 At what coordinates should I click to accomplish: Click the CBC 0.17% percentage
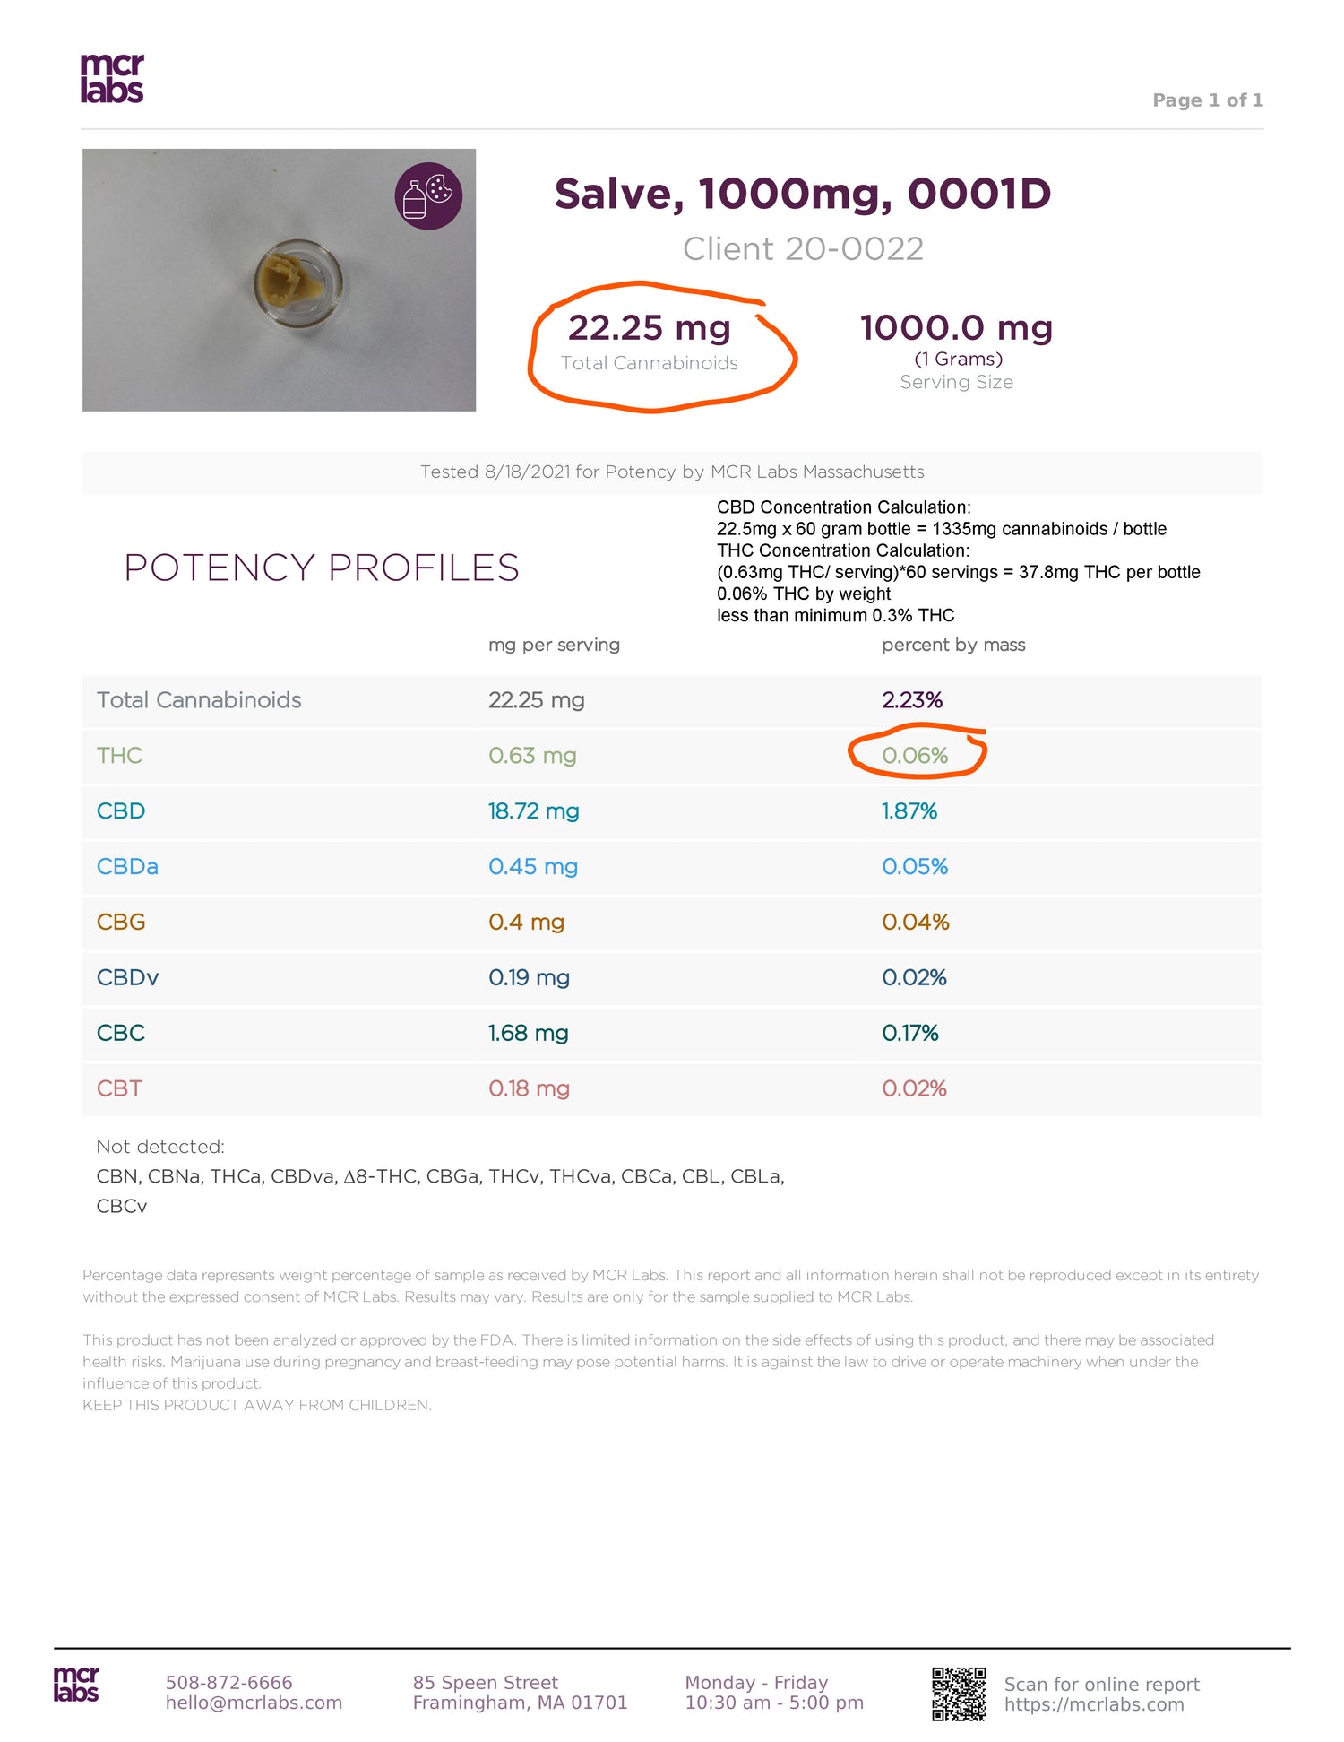point(910,1033)
